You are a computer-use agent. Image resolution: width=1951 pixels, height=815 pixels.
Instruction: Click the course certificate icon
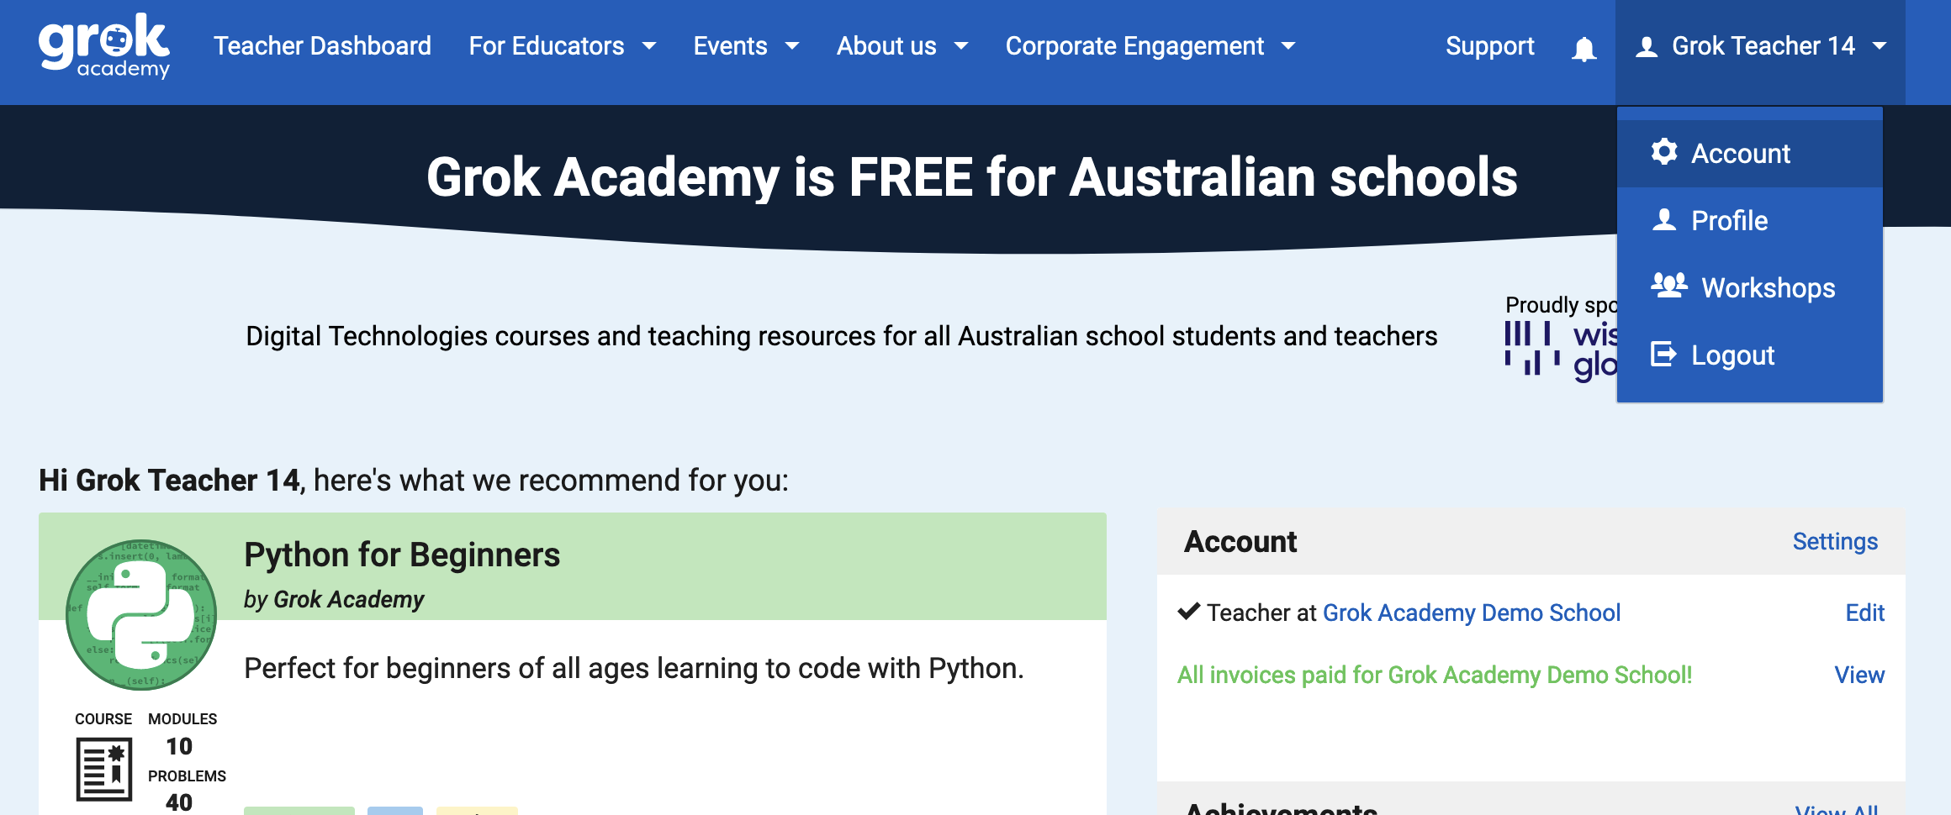coord(104,769)
